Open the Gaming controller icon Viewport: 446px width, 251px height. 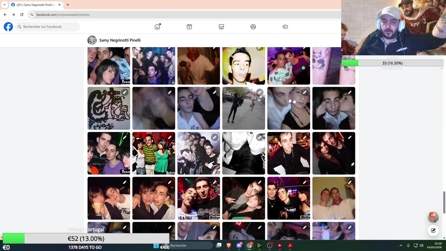tap(285, 26)
